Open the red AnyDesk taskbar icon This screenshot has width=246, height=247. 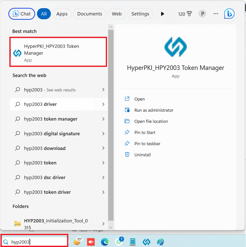pos(91,242)
